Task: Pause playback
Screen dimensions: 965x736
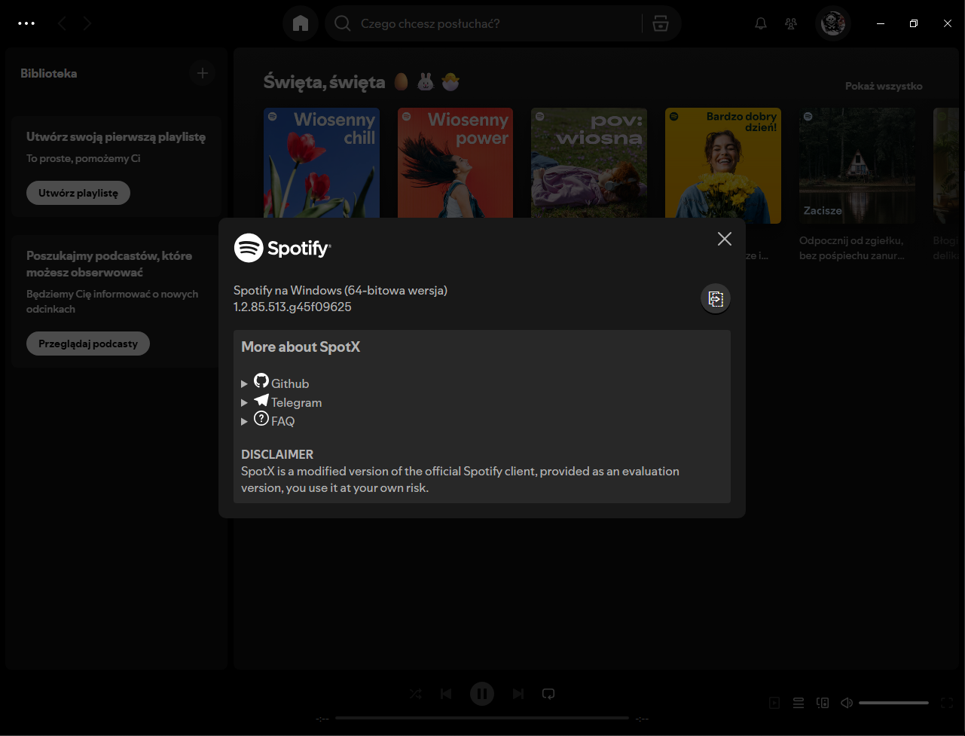Action: (x=482, y=694)
